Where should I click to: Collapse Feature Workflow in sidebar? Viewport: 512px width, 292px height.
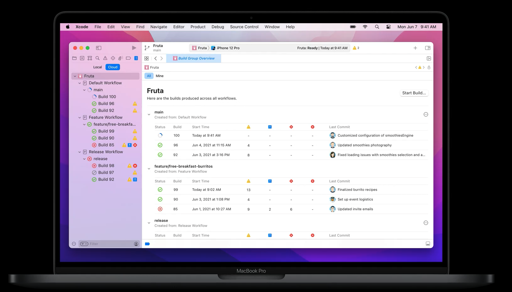tap(80, 117)
